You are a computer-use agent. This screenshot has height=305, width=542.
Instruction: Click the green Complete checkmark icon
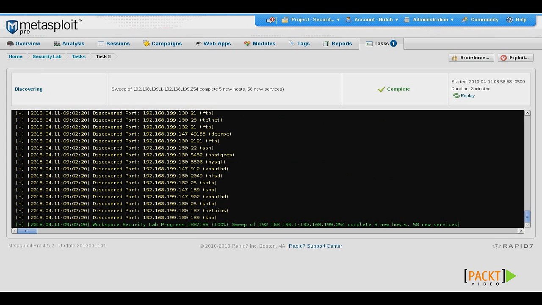pos(382,89)
